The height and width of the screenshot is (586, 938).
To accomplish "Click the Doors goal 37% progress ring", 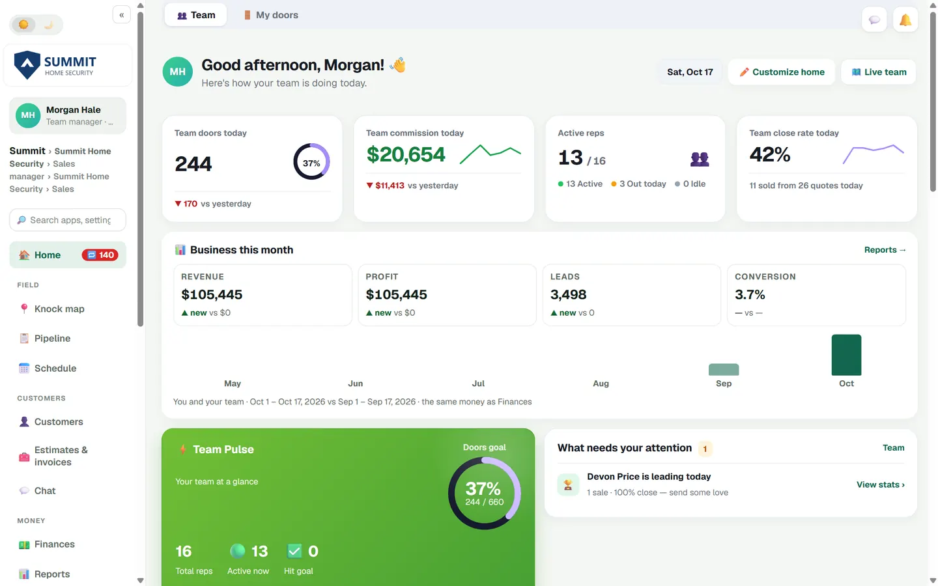I will (484, 494).
